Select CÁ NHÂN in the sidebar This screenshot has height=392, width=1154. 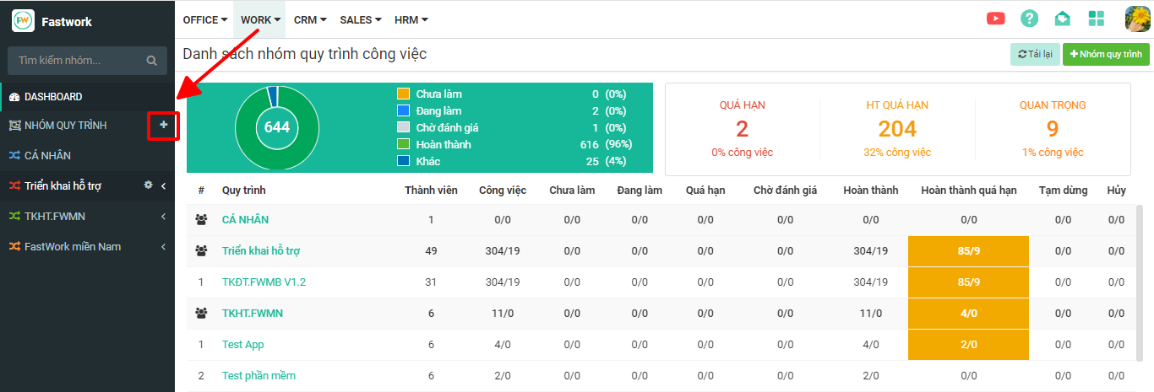(x=47, y=156)
